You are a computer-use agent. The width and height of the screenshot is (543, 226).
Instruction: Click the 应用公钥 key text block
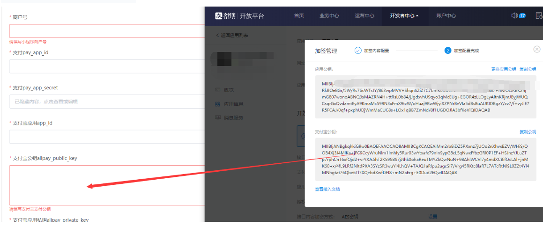point(425,97)
